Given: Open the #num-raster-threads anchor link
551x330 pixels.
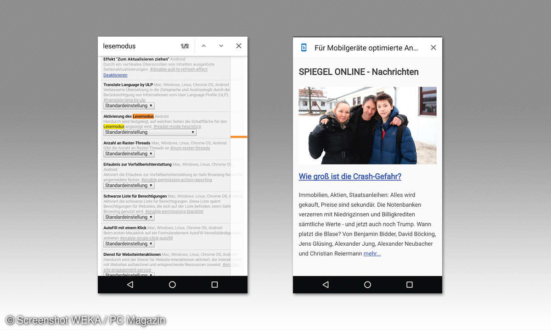Looking at the screenshot, I should pyautogui.click(x=190, y=148).
